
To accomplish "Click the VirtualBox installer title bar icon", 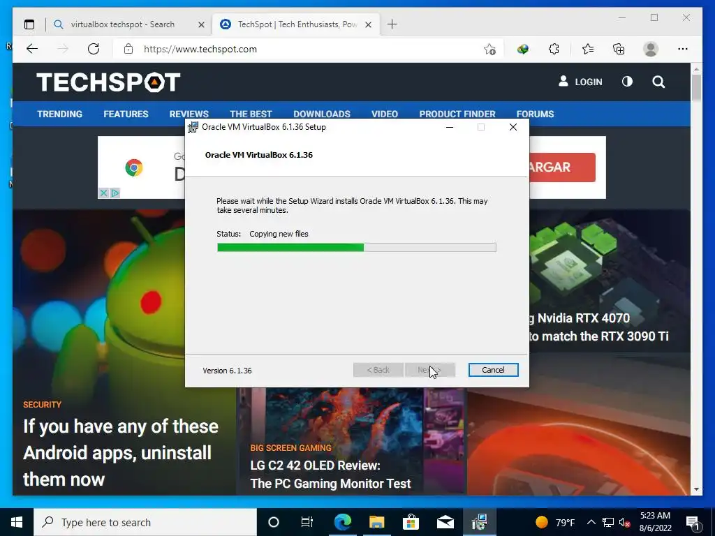I will point(193,127).
